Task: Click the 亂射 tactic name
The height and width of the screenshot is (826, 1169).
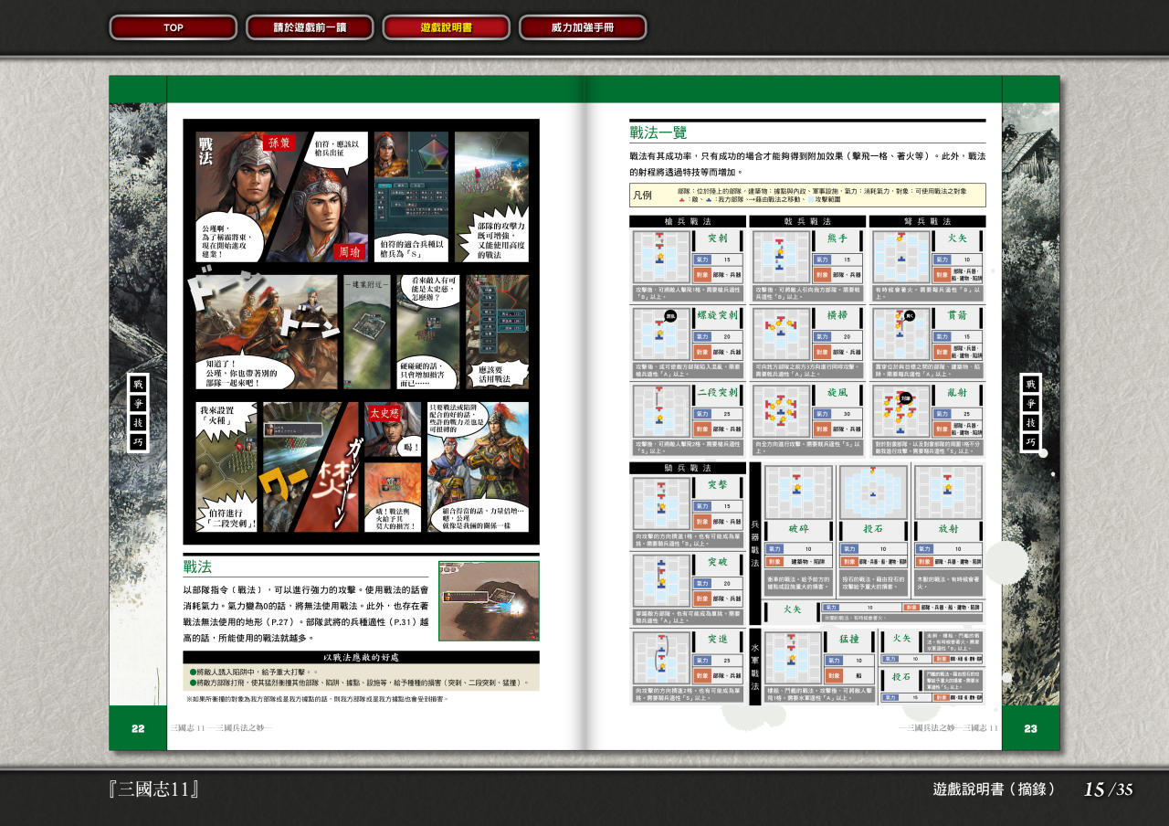Action: click(957, 392)
